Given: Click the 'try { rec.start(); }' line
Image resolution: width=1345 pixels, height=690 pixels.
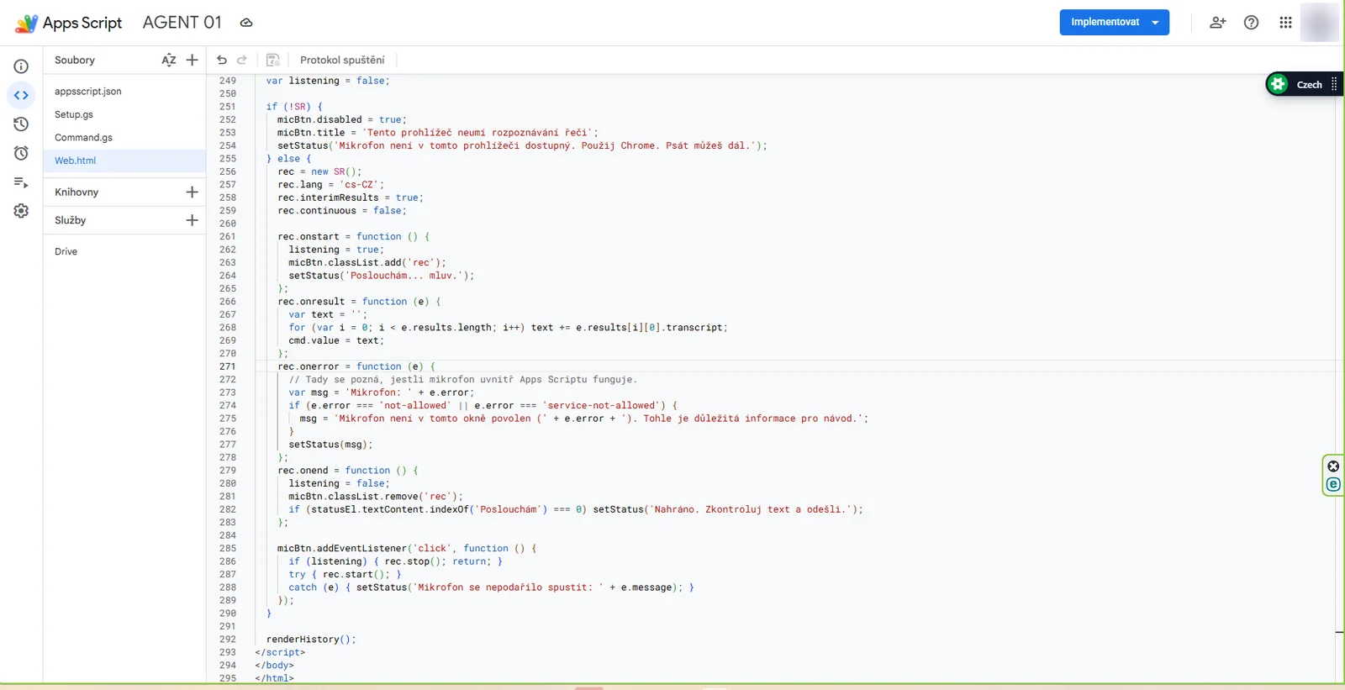Looking at the screenshot, I should (345, 574).
